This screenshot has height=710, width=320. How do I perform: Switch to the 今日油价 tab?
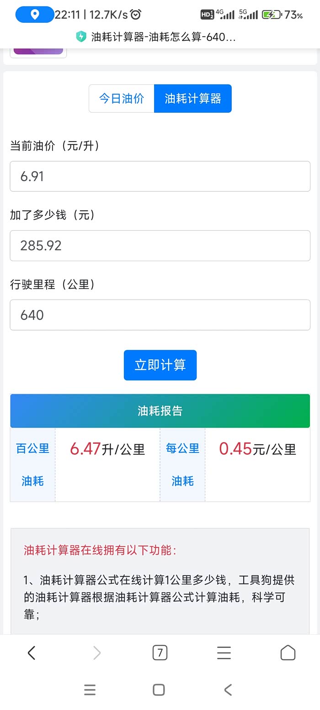click(x=122, y=98)
